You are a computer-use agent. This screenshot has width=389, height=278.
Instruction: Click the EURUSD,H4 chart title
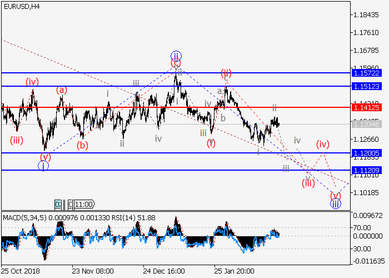[x=21, y=6]
